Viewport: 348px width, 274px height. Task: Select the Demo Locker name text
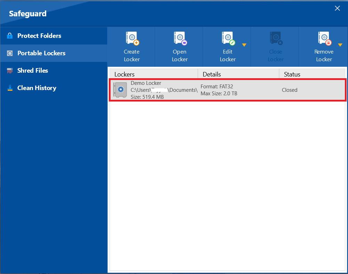(x=146, y=83)
